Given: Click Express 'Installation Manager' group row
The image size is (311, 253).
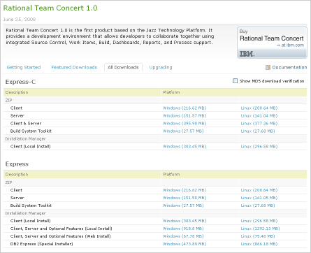Looking at the screenshot, I should 155,213.
